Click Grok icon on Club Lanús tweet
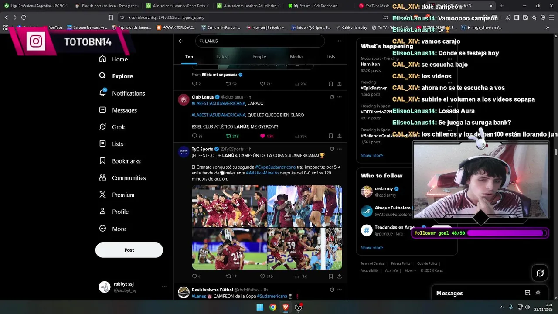The width and height of the screenshot is (558, 314). (332, 97)
